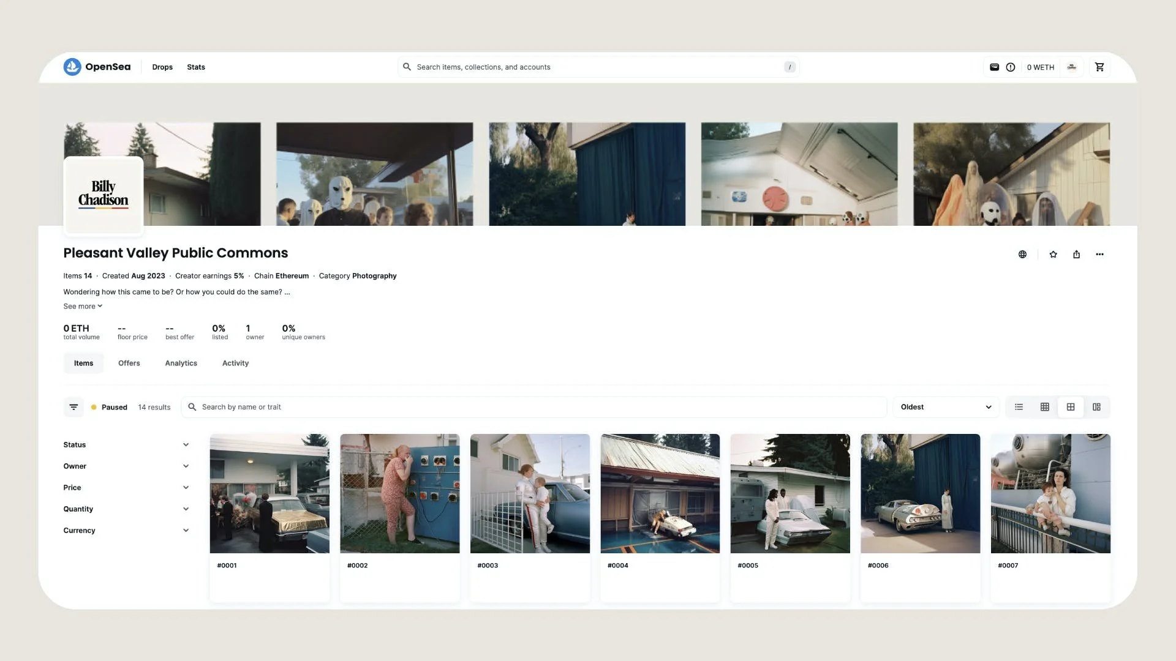Open the Analytics tab
This screenshot has height=661, width=1176.
pos(181,363)
